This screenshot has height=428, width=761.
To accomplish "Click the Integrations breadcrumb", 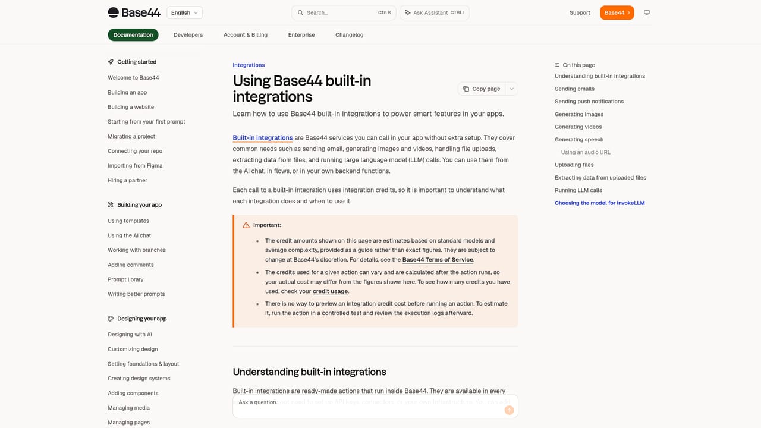I will 249,65.
